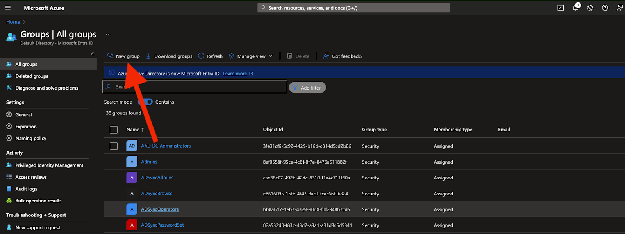625x234 pixels.
Task: Open the ADSyncAdmins group link
Action: (157, 178)
